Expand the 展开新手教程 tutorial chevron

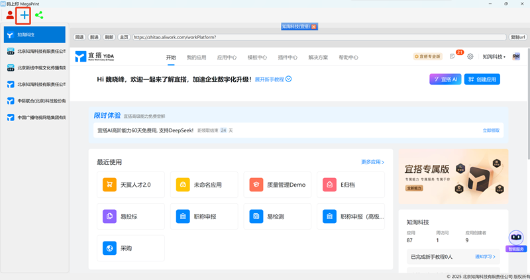[x=288, y=79]
